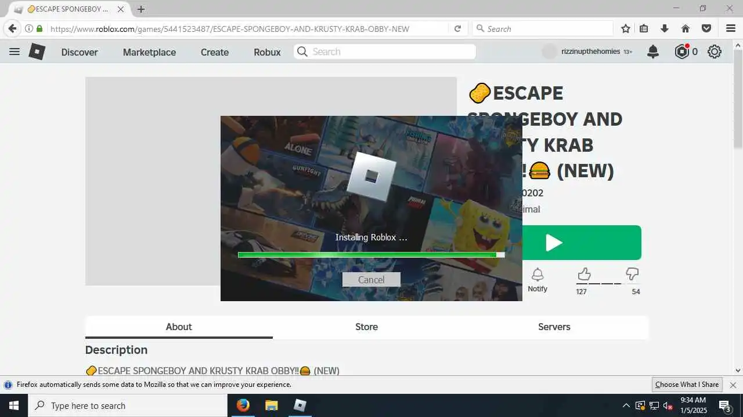Click the network tray icon

tap(654, 405)
